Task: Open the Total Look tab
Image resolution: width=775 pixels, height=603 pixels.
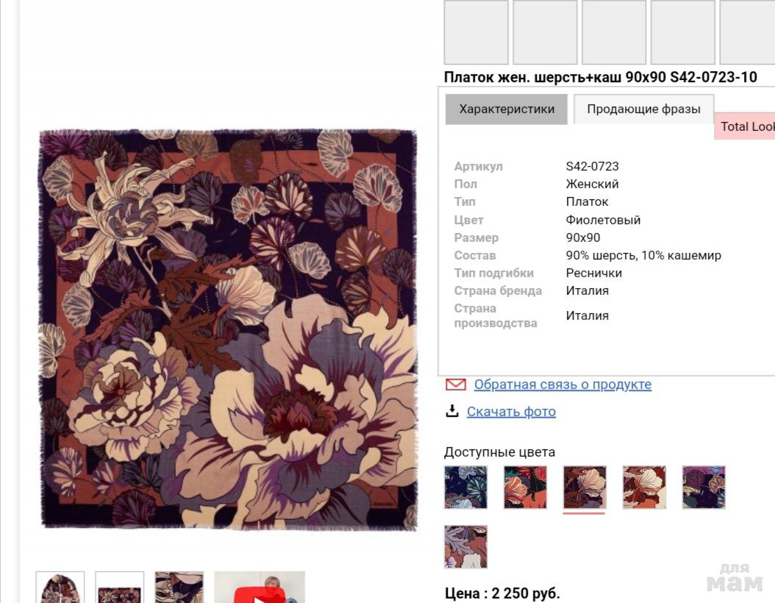Action: tap(746, 126)
